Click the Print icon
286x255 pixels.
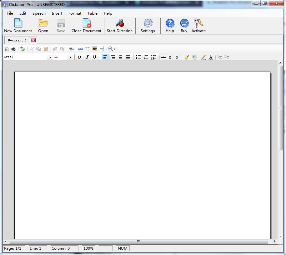tap(13, 49)
